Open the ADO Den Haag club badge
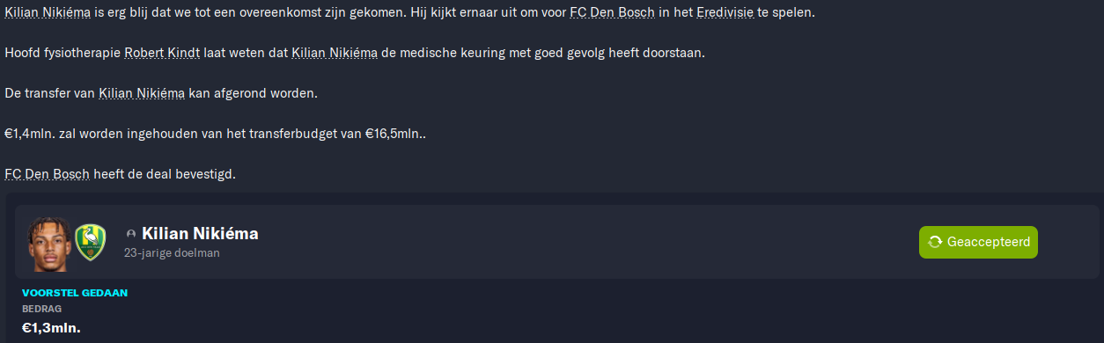The image size is (1104, 343). (90, 242)
